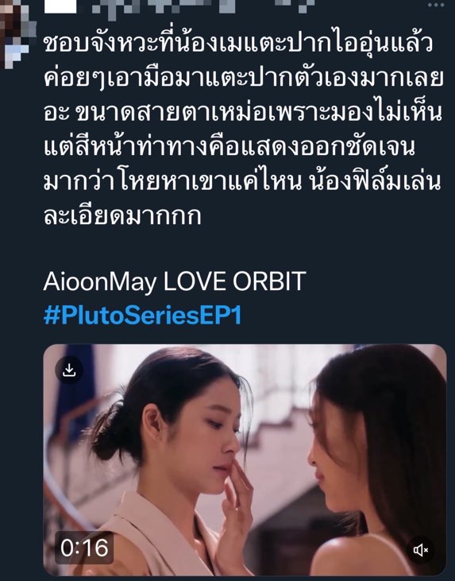Click the tweet line starting with ชอบจังหวะ
The height and width of the screenshot is (581, 455).
tap(238, 44)
